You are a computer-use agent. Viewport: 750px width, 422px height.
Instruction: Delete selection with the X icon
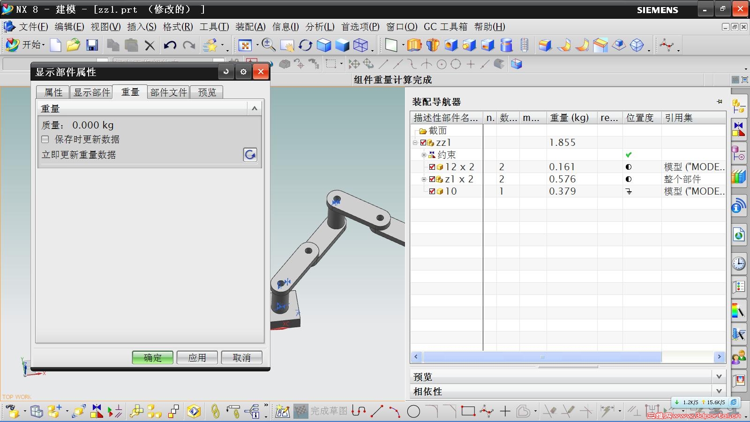(150, 45)
